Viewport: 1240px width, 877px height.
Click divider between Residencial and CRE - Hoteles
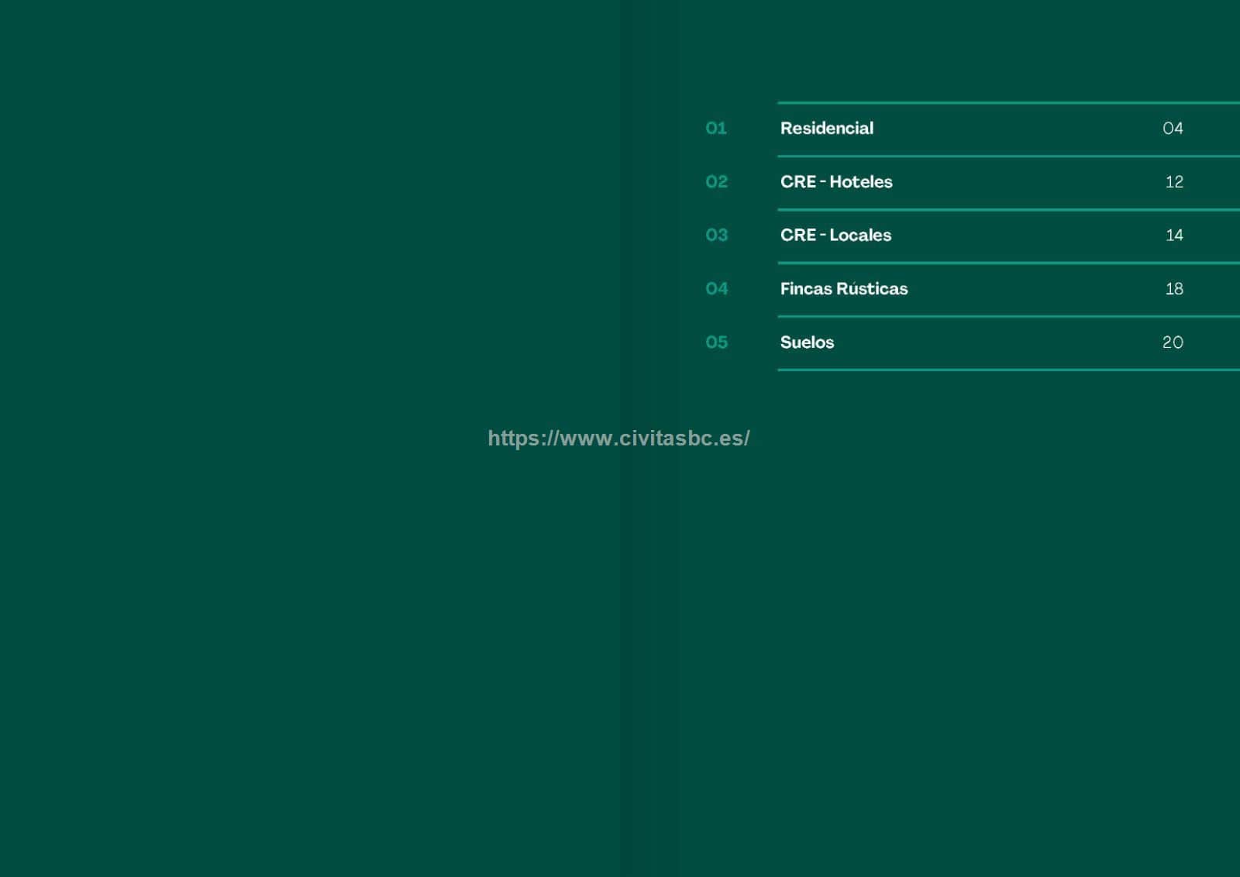point(1007,156)
